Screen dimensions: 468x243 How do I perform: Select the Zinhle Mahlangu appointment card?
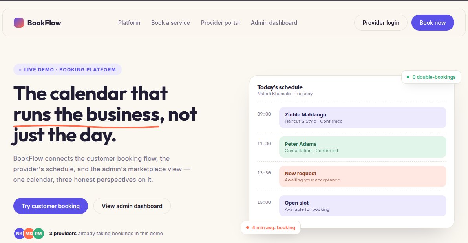coord(363,118)
